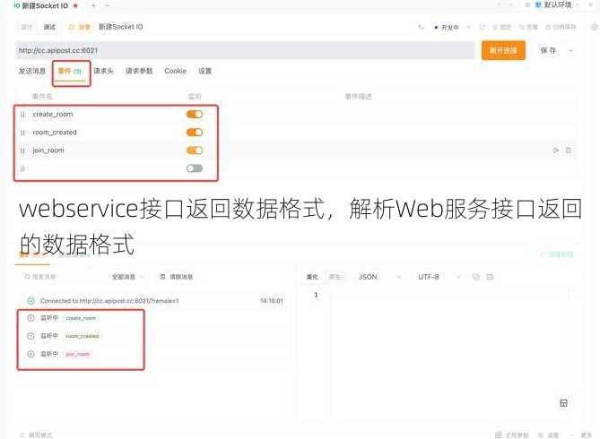Viewport: 600px width, 439px height.
Task: Open the Cookie tab
Action: (175, 71)
